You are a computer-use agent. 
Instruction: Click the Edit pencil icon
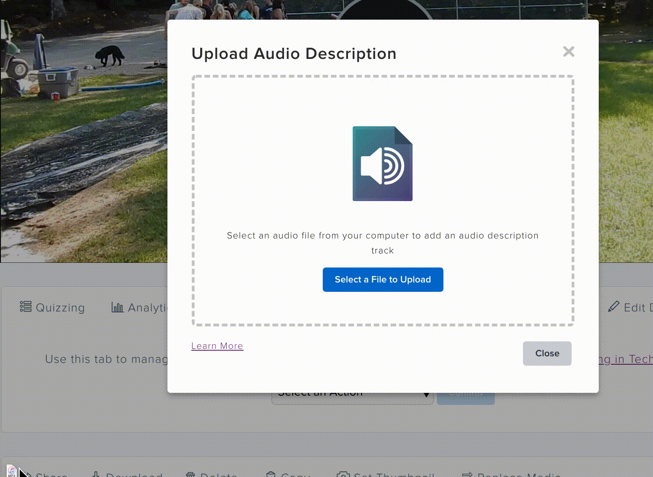(x=613, y=307)
